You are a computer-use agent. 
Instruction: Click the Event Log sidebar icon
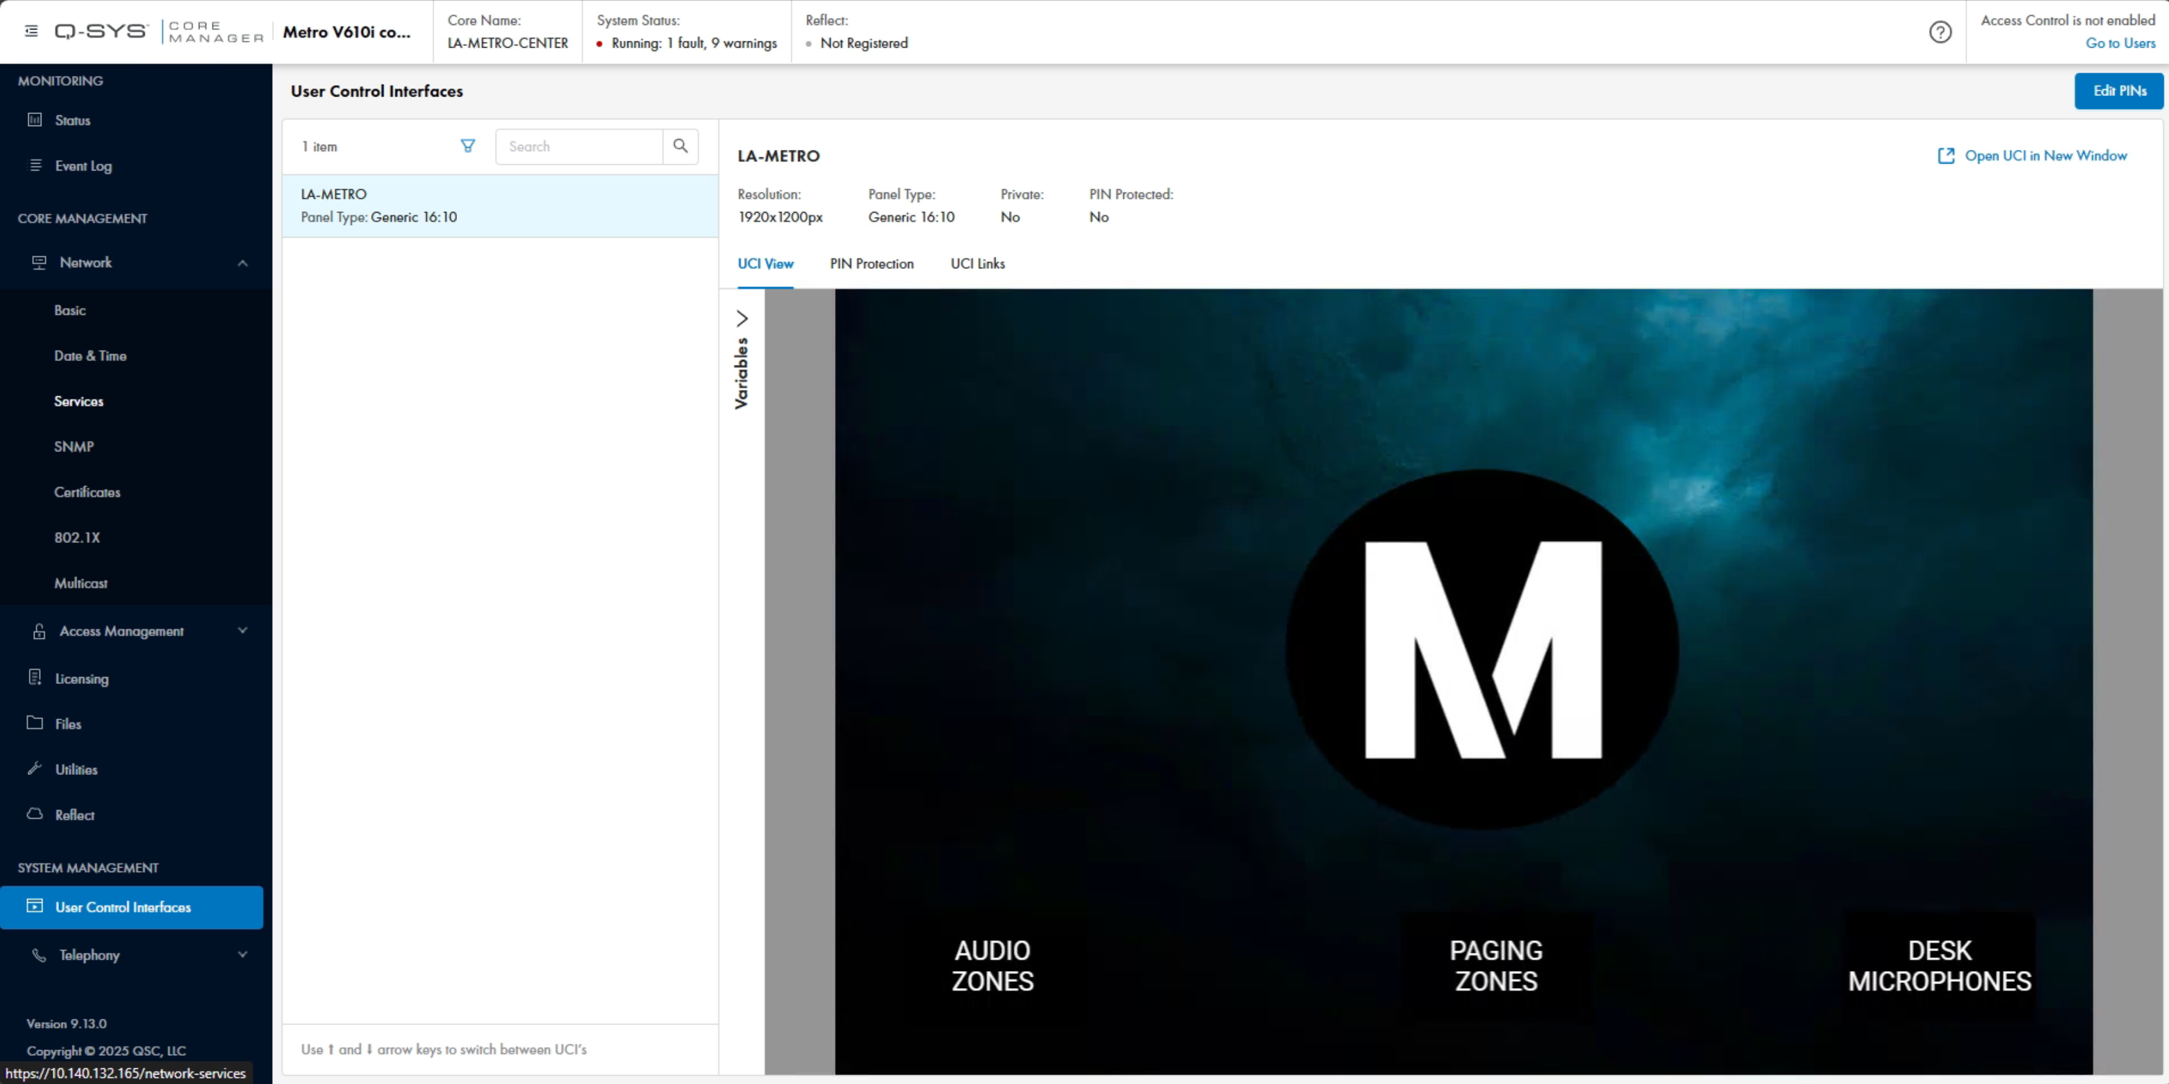(x=35, y=165)
